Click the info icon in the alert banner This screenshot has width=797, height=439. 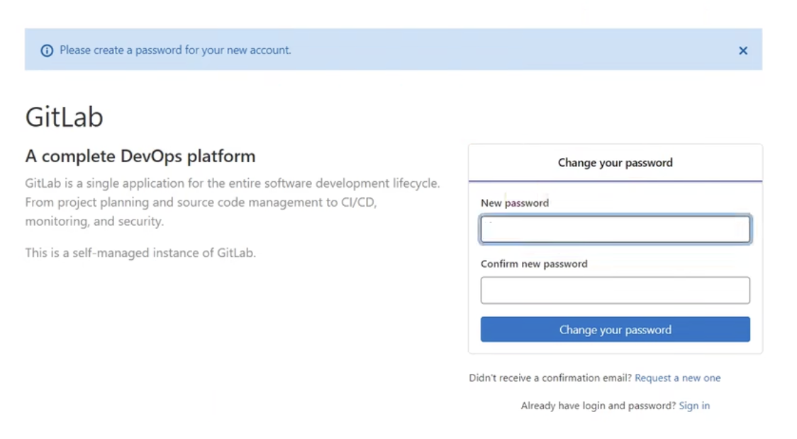(x=47, y=51)
